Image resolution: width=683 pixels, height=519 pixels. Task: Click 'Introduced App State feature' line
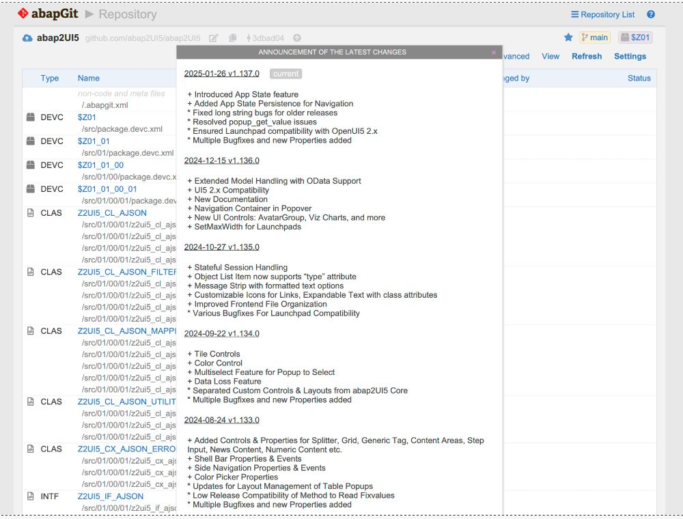[x=243, y=94]
